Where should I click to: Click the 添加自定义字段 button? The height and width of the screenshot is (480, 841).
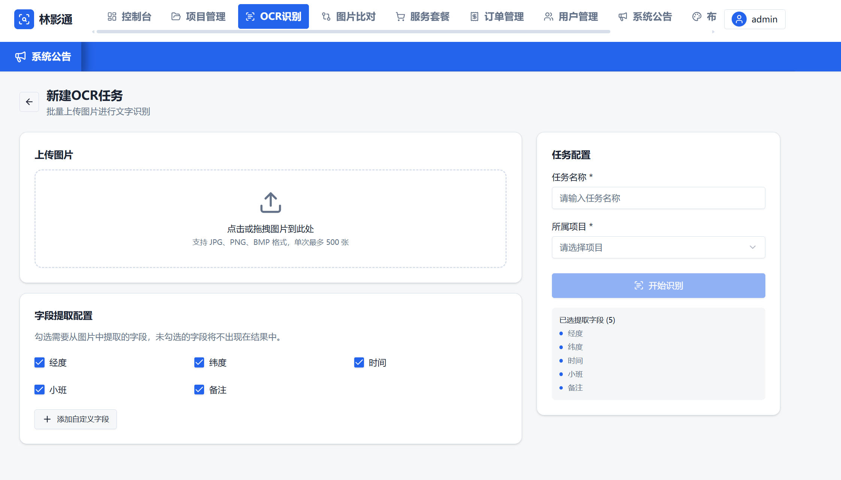click(x=76, y=419)
